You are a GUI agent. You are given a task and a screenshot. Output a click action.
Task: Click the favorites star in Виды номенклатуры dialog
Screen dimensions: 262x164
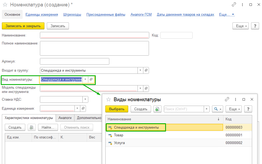click(108, 99)
